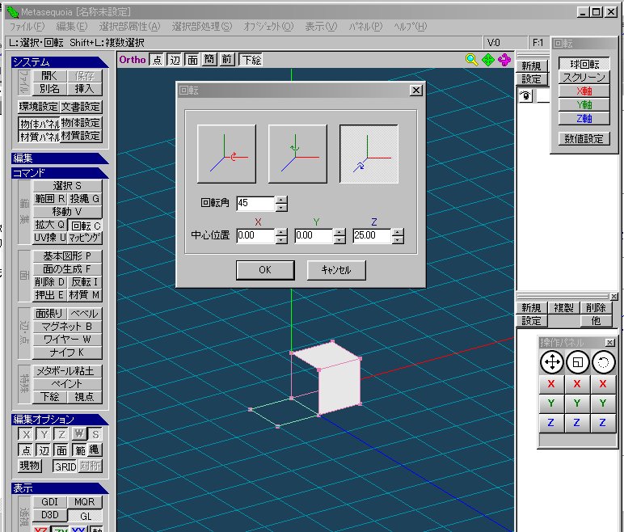Click red X under move column
The width and height of the screenshot is (624, 532).
[551, 384]
